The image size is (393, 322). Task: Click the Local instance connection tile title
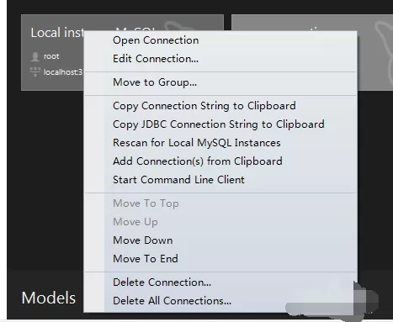pyautogui.click(x=57, y=33)
